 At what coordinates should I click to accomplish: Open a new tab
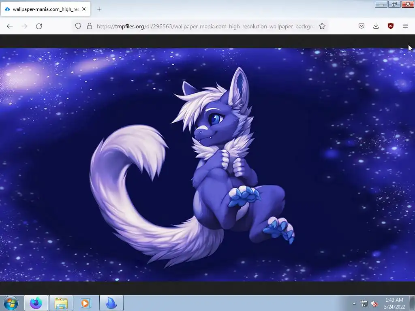pyautogui.click(x=99, y=9)
